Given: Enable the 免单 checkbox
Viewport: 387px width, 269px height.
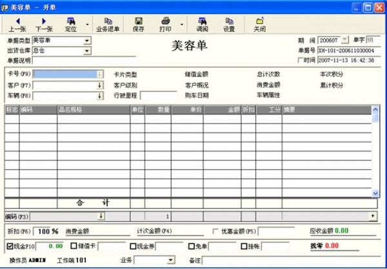Looking at the screenshot, I should pos(192,246).
